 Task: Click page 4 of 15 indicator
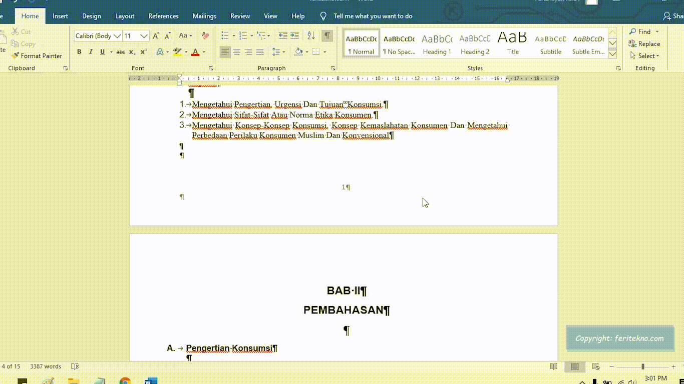[x=11, y=366]
